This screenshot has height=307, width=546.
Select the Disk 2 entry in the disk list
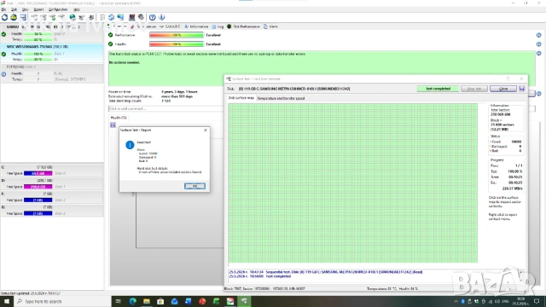tap(52, 73)
